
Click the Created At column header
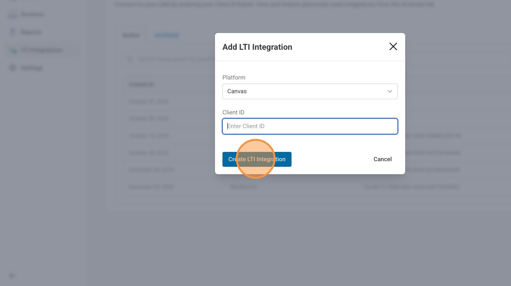(141, 84)
